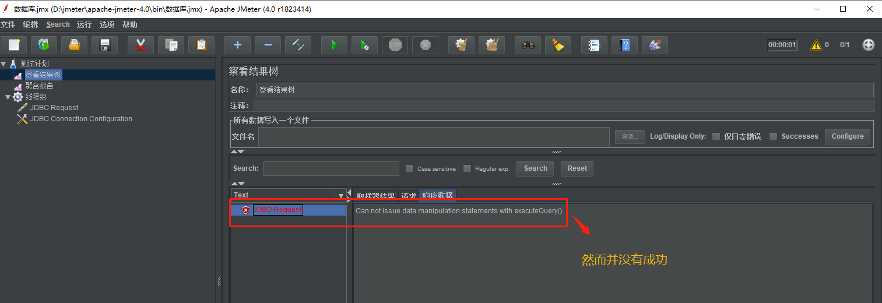The height and width of the screenshot is (303, 882).
Task: Toggle selected element enabled state icon
Action: pos(298,45)
